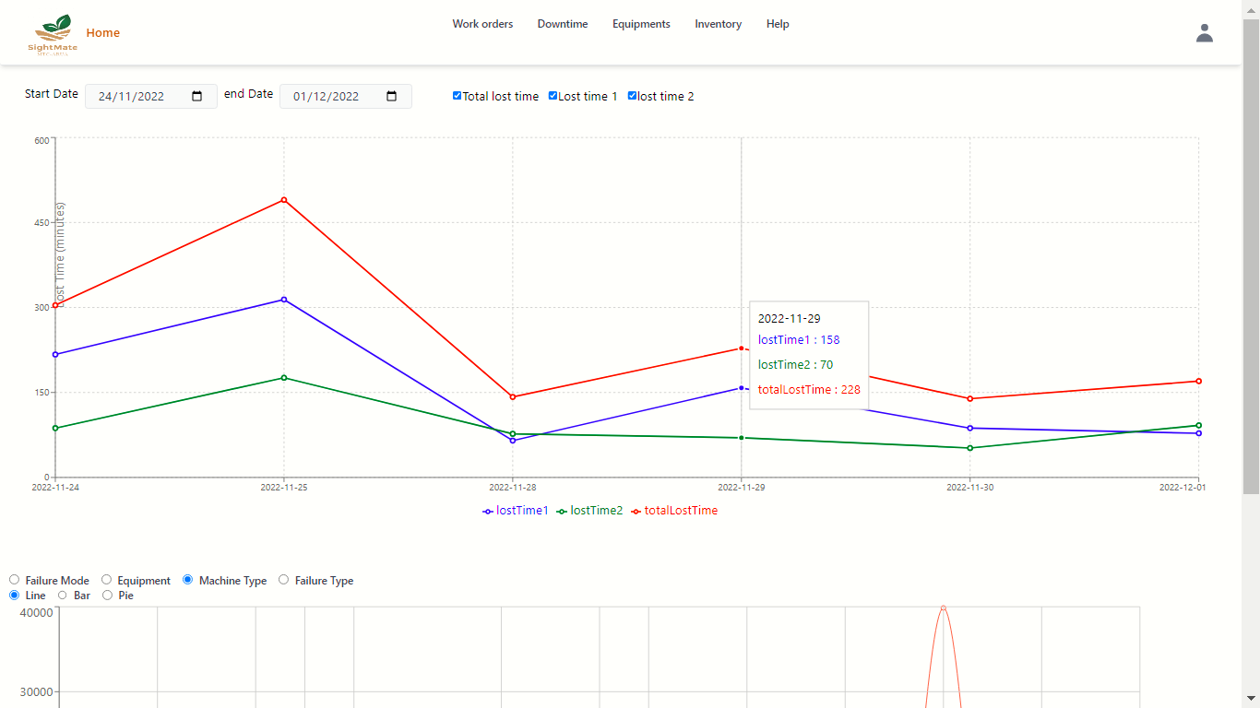Toggle the Lost time 1 checkbox
Image resolution: width=1260 pixels, height=708 pixels.
tap(553, 96)
